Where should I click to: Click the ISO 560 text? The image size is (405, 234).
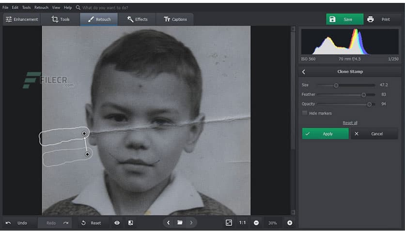pyautogui.click(x=308, y=59)
